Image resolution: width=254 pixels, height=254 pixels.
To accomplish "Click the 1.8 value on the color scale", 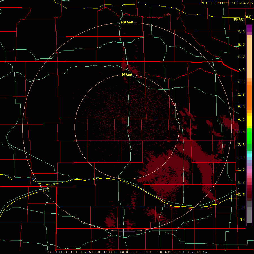I will point(241,157).
